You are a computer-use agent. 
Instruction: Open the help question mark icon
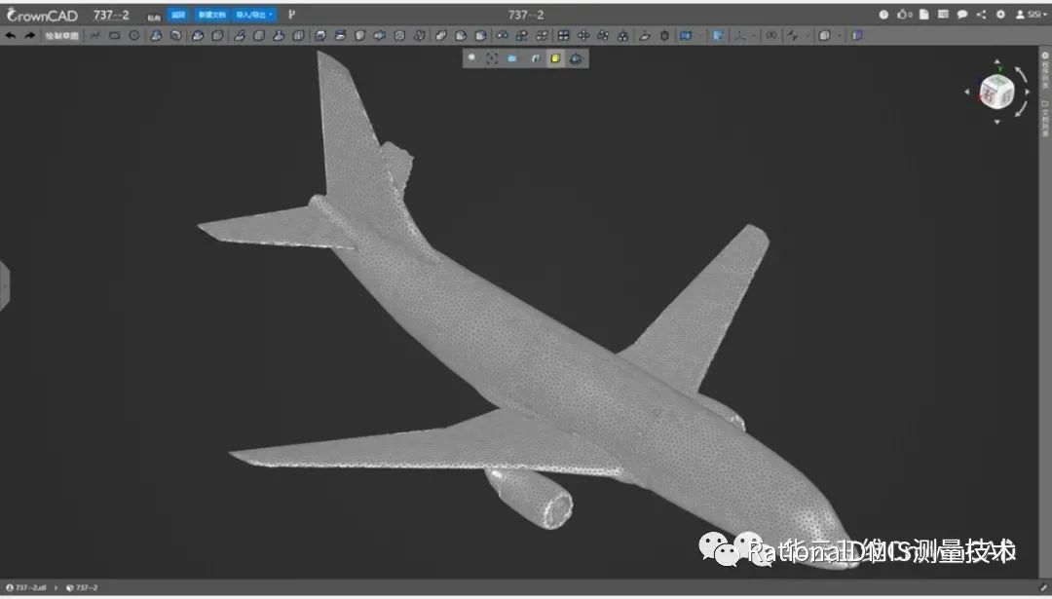[x=883, y=15]
